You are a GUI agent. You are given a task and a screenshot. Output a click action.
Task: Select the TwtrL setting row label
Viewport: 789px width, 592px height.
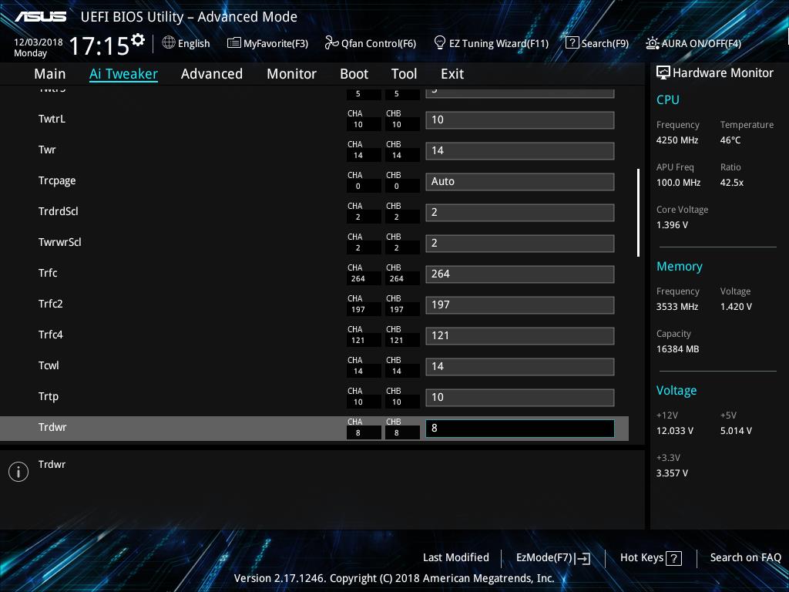(x=52, y=119)
